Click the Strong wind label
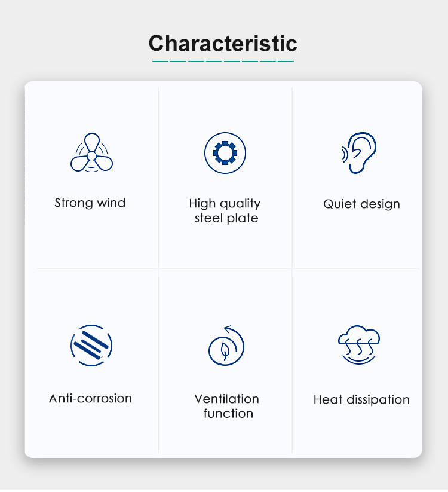 [x=90, y=203]
